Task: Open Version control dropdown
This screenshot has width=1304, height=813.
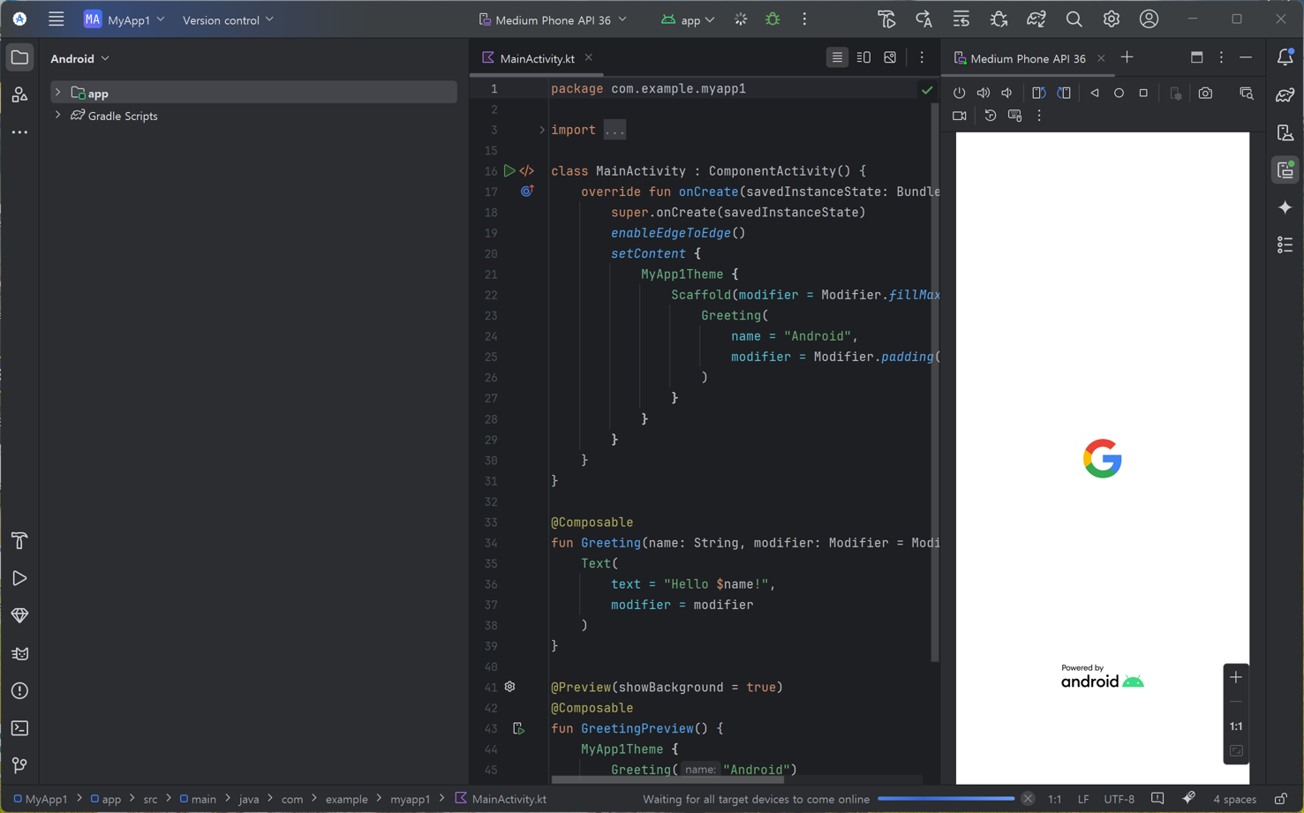Action: (228, 19)
